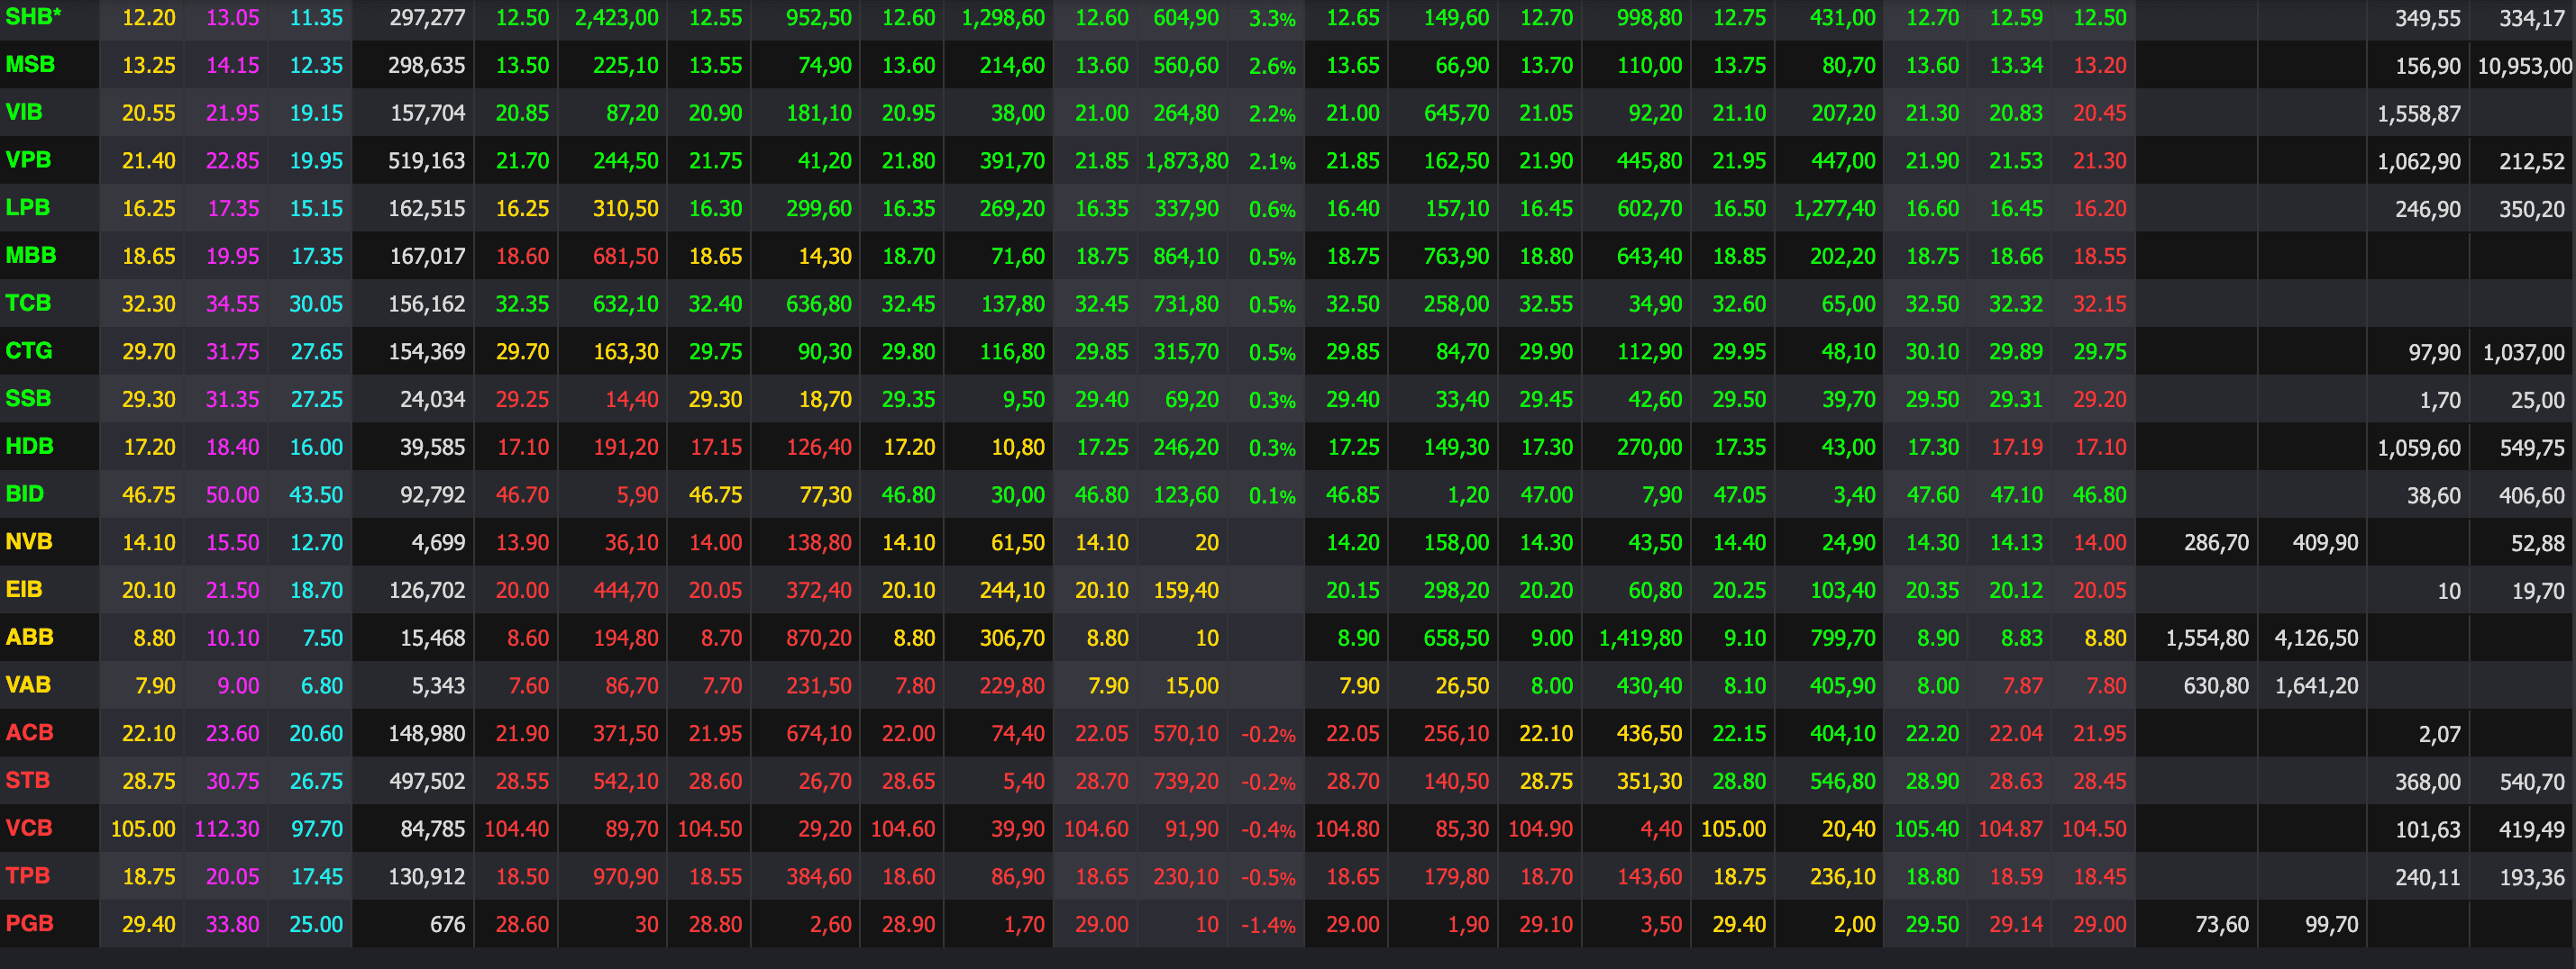Click BID ceiling price 50.00
The height and width of the screenshot is (969, 2576).
[x=232, y=494]
